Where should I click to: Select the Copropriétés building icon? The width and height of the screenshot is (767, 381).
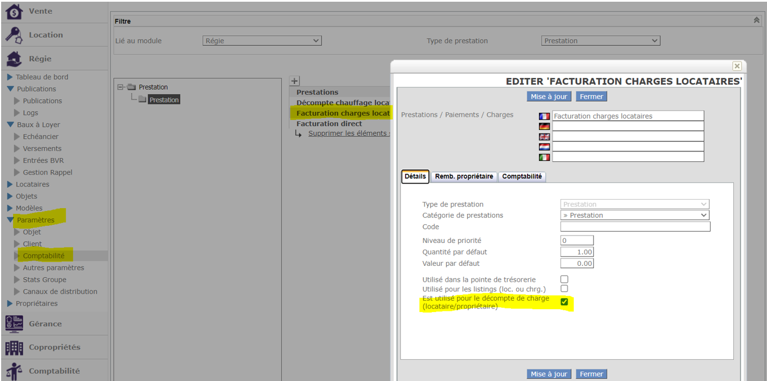point(14,347)
